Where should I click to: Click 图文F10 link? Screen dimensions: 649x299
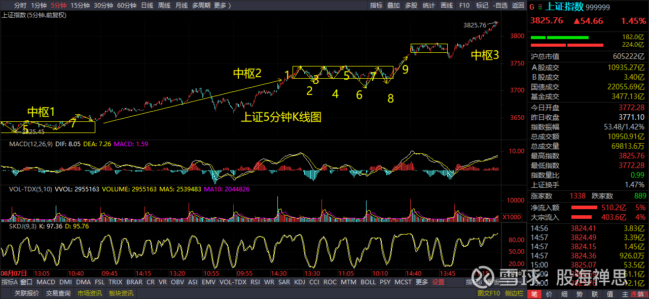click(x=489, y=293)
